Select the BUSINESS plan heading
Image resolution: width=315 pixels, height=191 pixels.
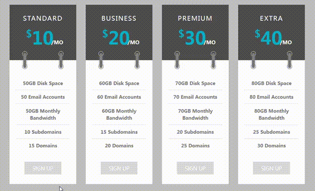coord(119,18)
